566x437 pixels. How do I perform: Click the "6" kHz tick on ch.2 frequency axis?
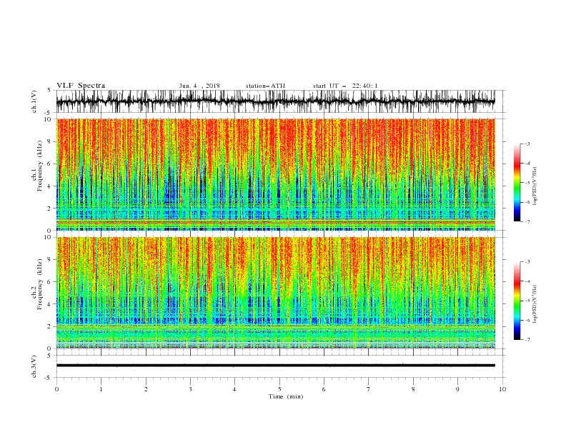[50, 282]
